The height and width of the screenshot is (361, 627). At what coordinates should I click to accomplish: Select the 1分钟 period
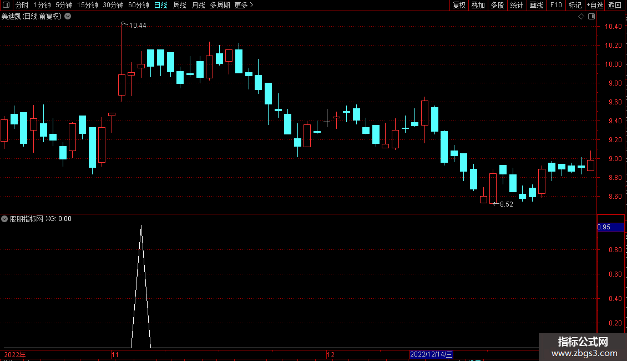(x=42, y=5)
